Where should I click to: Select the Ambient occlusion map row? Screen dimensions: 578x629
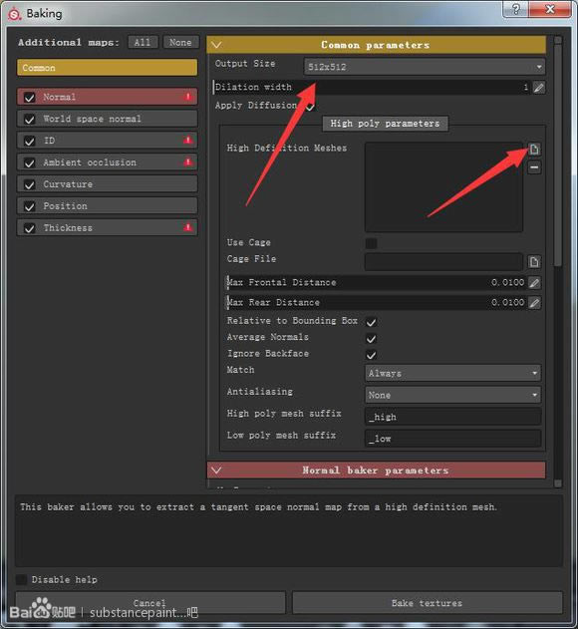[107, 162]
